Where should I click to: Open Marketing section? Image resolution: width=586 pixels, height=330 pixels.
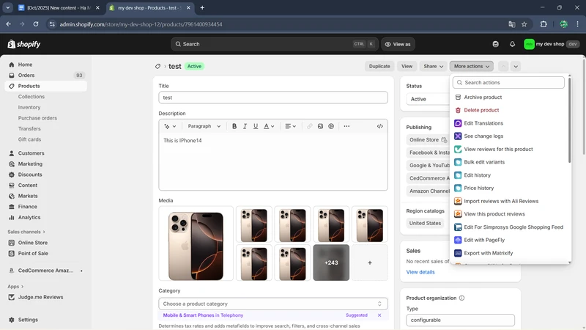click(45, 164)
